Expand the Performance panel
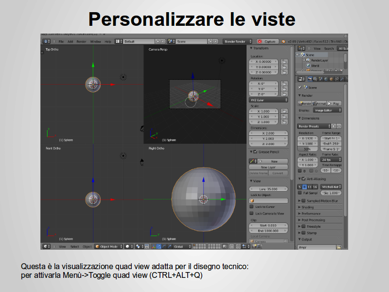 [311, 214]
